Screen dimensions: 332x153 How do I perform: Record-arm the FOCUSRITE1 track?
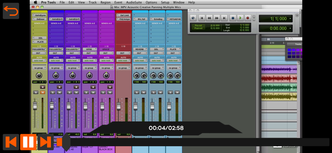[x=76, y=87]
